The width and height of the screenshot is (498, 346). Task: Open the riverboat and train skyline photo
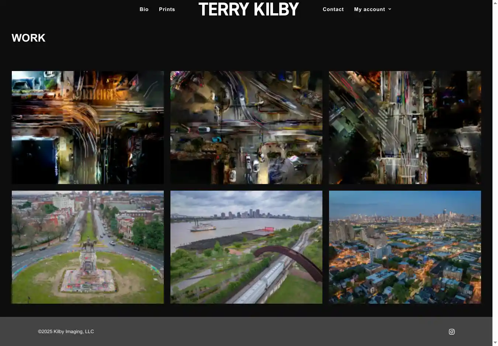[246, 247]
